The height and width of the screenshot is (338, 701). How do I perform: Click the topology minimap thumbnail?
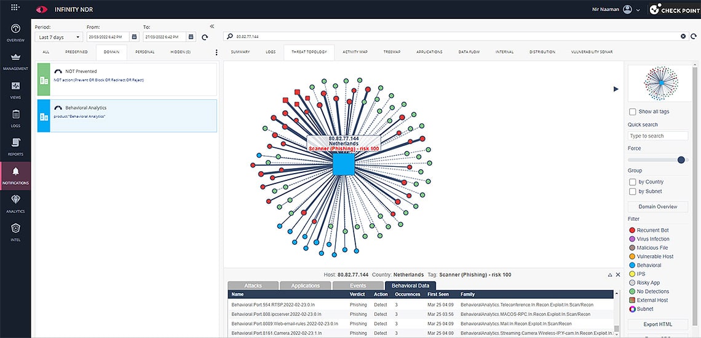[660, 83]
